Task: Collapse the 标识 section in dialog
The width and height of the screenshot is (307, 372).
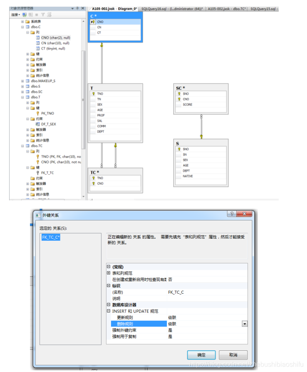Action: point(109,286)
